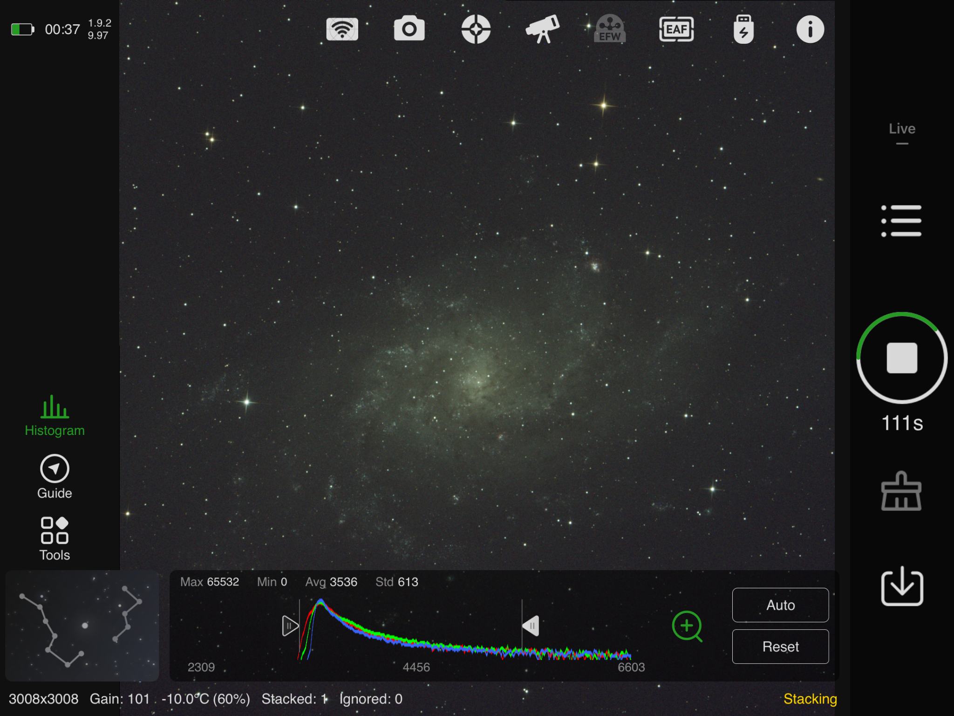The height and width of the screenshot is (716, 954).
Task: Click the Stacking status label
Action: [810, 699]
